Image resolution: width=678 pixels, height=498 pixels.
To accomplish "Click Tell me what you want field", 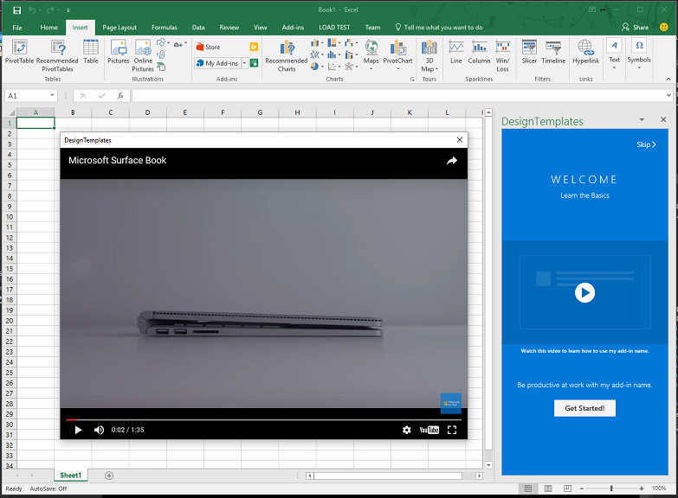I will [x=438, y=27].
